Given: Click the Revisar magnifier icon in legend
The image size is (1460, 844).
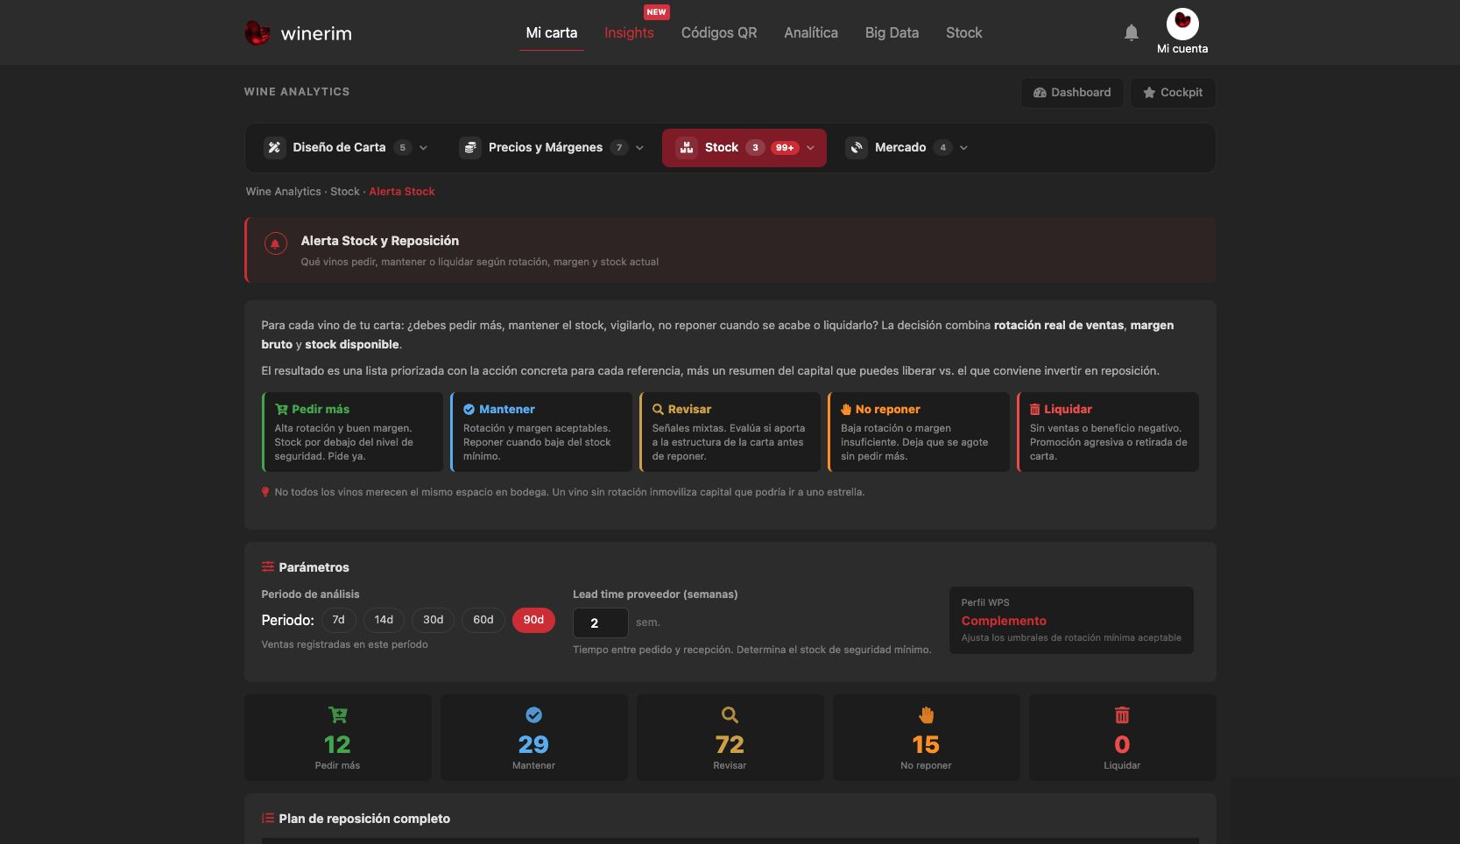Looking at the screenshot, I should tap(658, 409).
